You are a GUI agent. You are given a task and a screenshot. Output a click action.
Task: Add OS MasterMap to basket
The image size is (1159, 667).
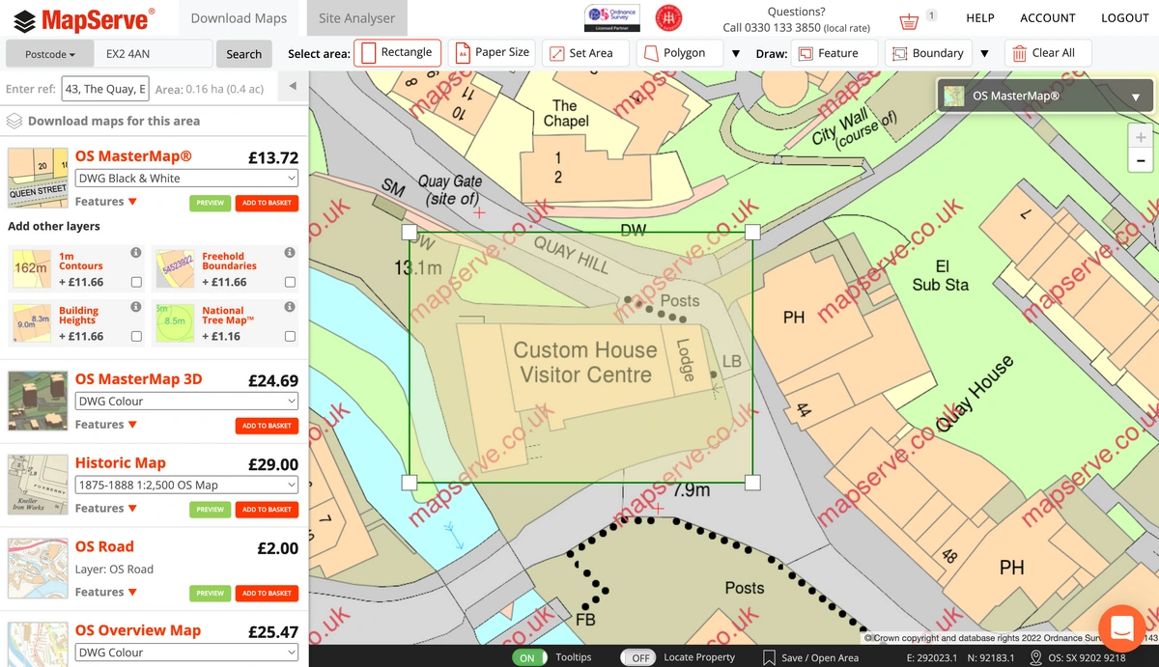tap(267, 203)
